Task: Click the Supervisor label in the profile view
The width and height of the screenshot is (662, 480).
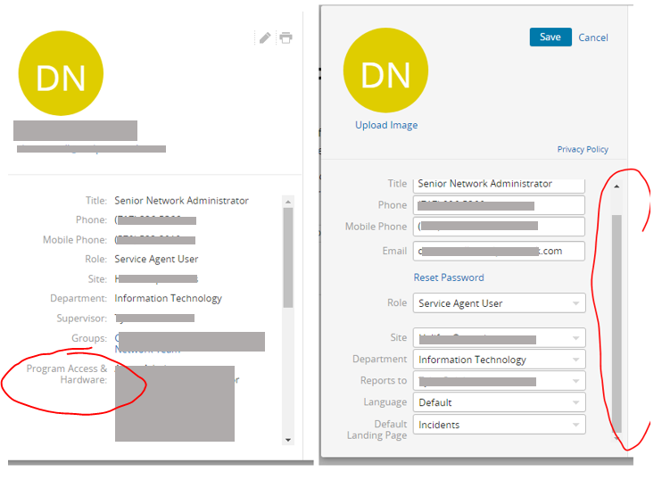Action: [82, 319]
